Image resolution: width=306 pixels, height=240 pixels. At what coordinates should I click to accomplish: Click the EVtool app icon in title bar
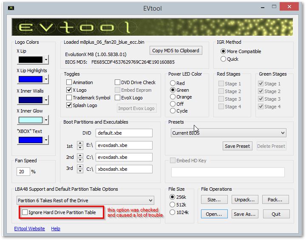point(11,8)
